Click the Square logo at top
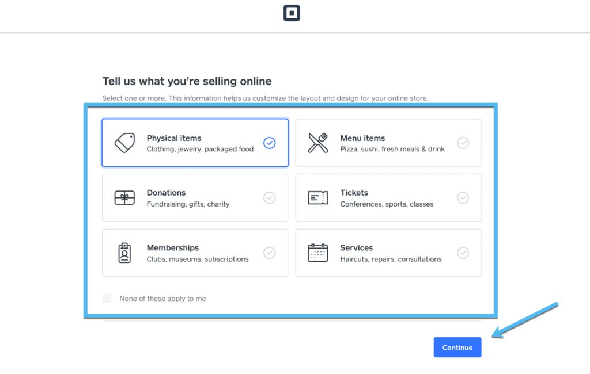This screenshot has height=374, width=590. click(x=292, y=13)
